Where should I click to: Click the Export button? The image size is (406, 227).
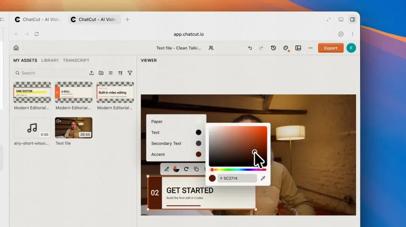(x=331, y=48)
